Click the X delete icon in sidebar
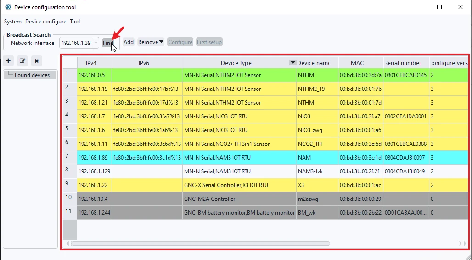The height and width of the screenshot is (260, 472). click(x=36, y=61)
